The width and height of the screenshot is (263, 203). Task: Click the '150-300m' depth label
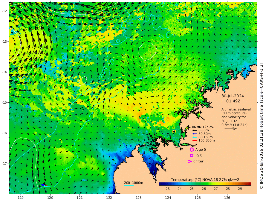pyautogui.click(x=207, y=141)
